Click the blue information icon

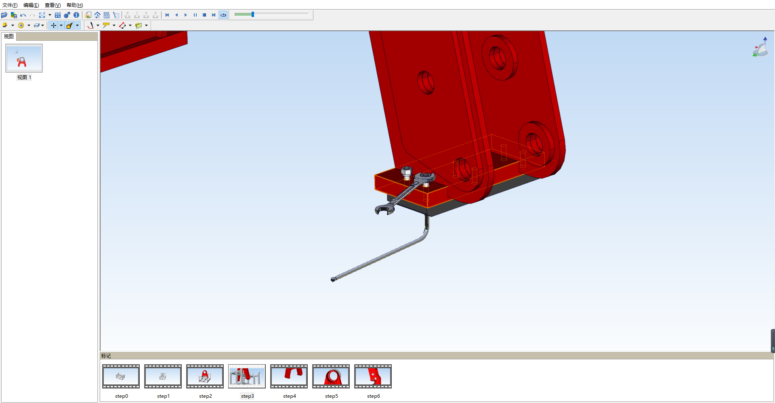76,15
